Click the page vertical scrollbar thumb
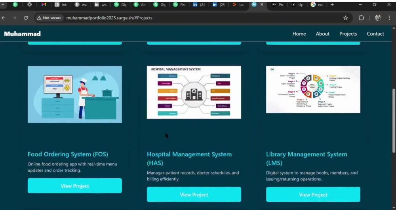This screenshot has height=210, width=396. click(394, 121)
